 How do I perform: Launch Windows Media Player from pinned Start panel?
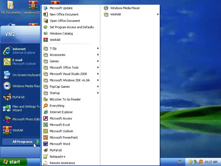21,86
